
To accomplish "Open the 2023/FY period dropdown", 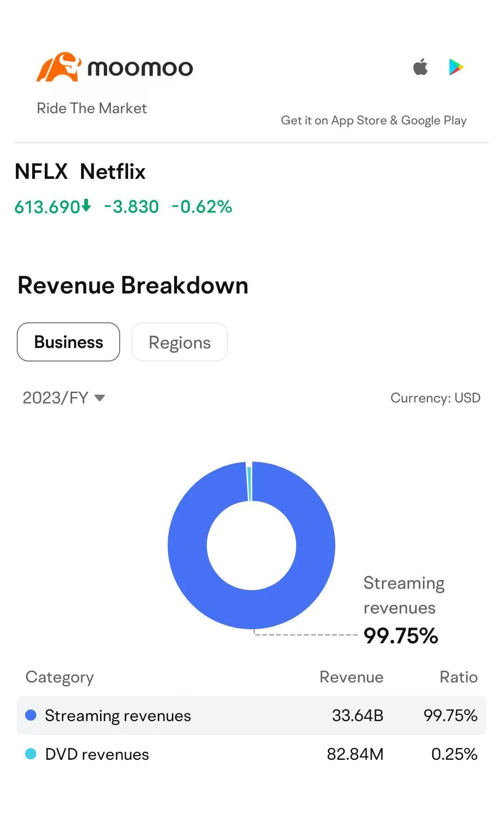I will (x=64, y=398).
